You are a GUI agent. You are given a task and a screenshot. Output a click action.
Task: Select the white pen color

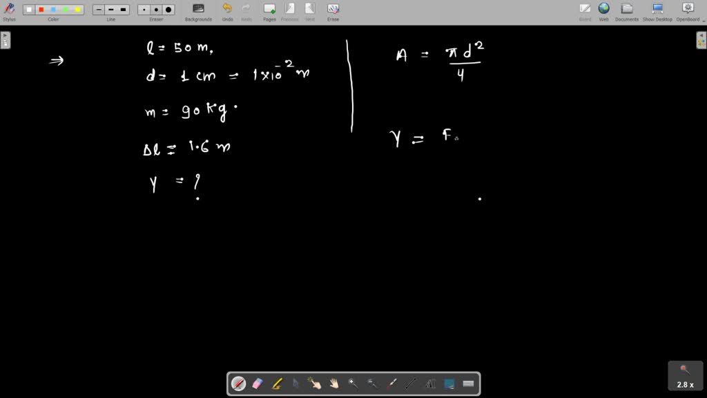29,10
